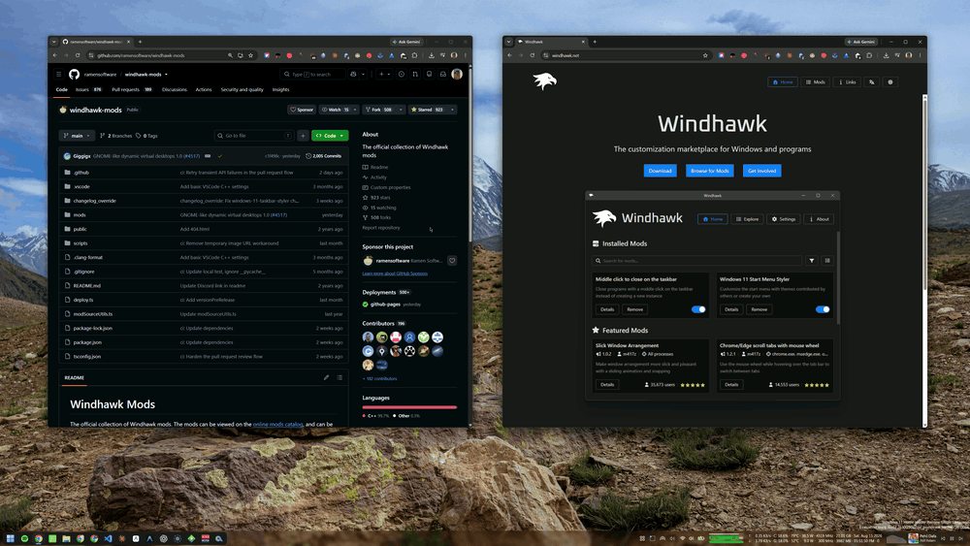Open Spotify from the taskbar
This screenshot has height=546, width=970.
pos(25,538)
